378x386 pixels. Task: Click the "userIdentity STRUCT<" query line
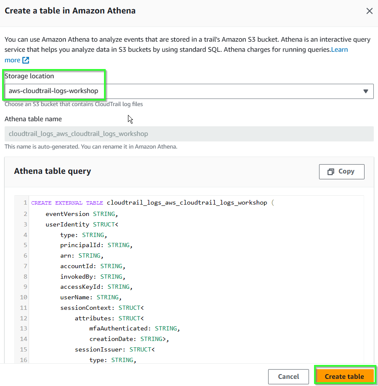pyautogui.click(x=82, y=224)
